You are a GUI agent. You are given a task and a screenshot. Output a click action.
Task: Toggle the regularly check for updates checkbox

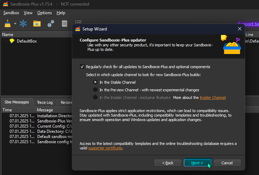pyautogui.click(x=82, y=66)
